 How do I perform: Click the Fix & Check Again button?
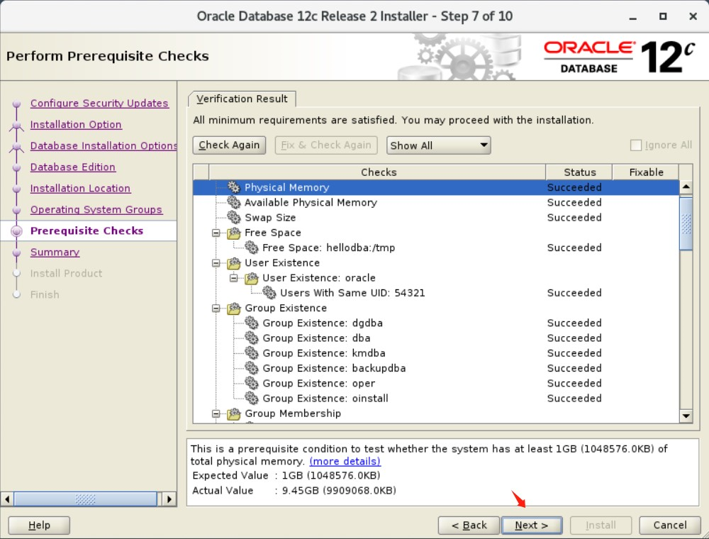(x=326, y=145)
